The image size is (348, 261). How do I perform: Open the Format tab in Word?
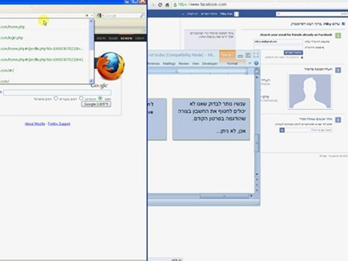click(232, 63)
